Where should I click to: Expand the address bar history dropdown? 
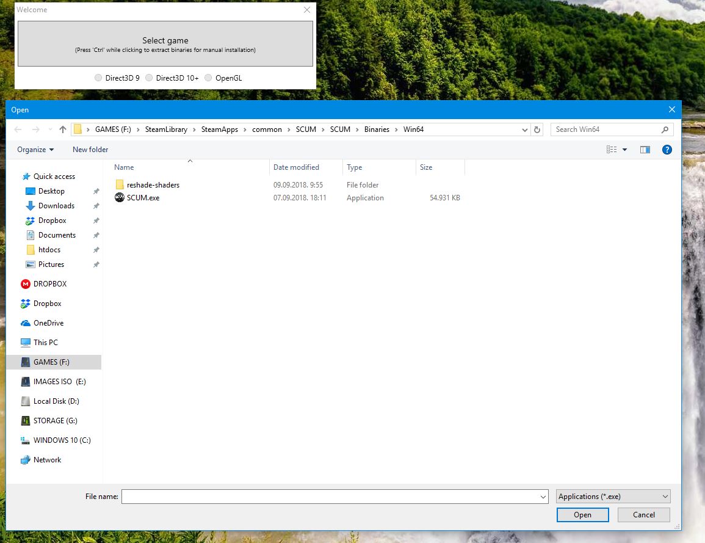pos(524,130)
